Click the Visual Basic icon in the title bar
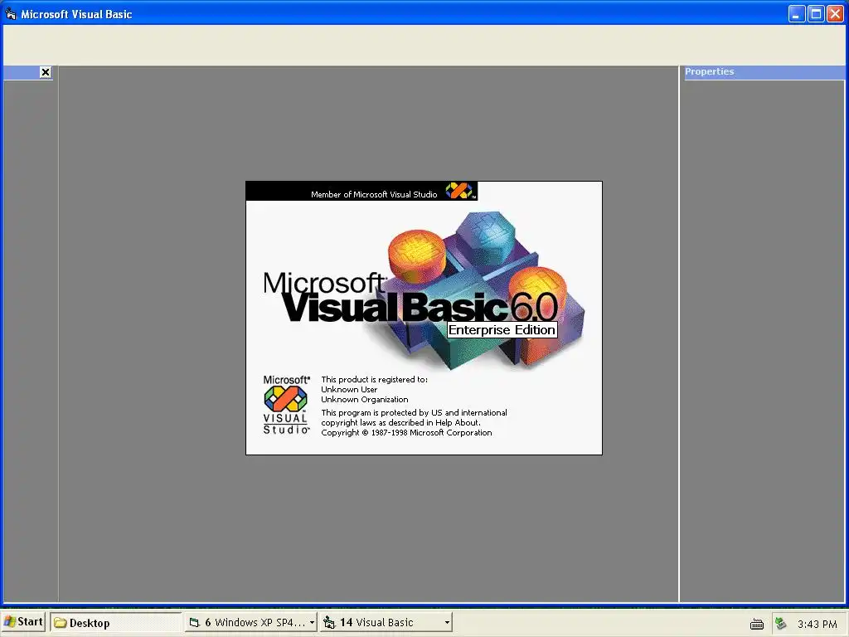Screen dimensions: 849x637 point(10,13)
